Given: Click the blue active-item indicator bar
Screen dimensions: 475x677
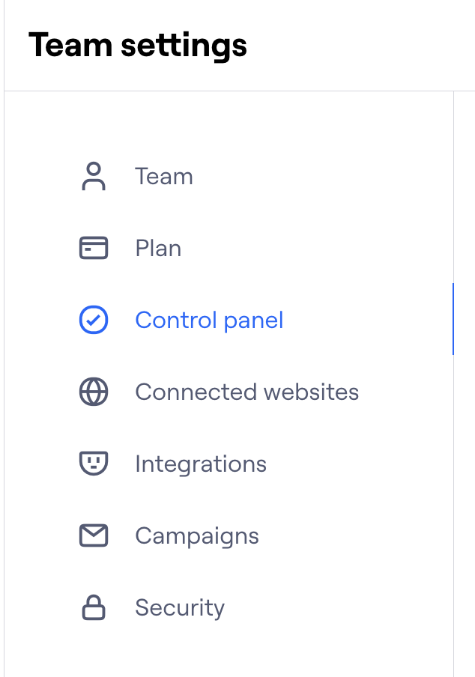Looking at the screenshot, I should (453, 319).
